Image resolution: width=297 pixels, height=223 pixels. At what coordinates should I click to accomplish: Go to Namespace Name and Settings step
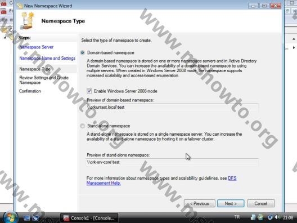click(47, 58)
